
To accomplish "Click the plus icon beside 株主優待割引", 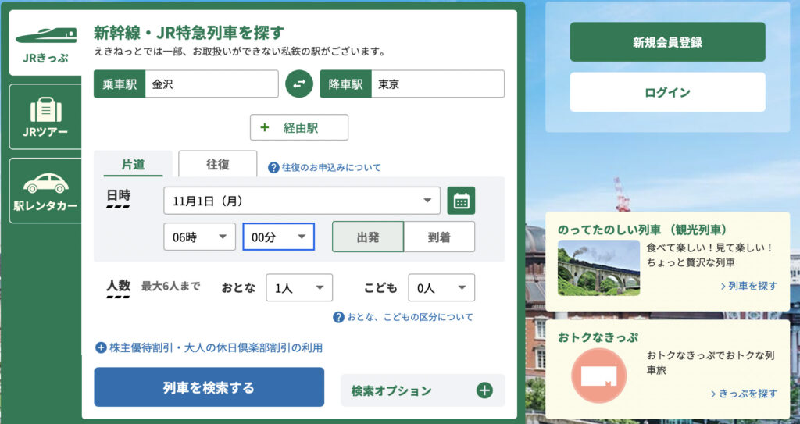I will click(x=101, y=348).
